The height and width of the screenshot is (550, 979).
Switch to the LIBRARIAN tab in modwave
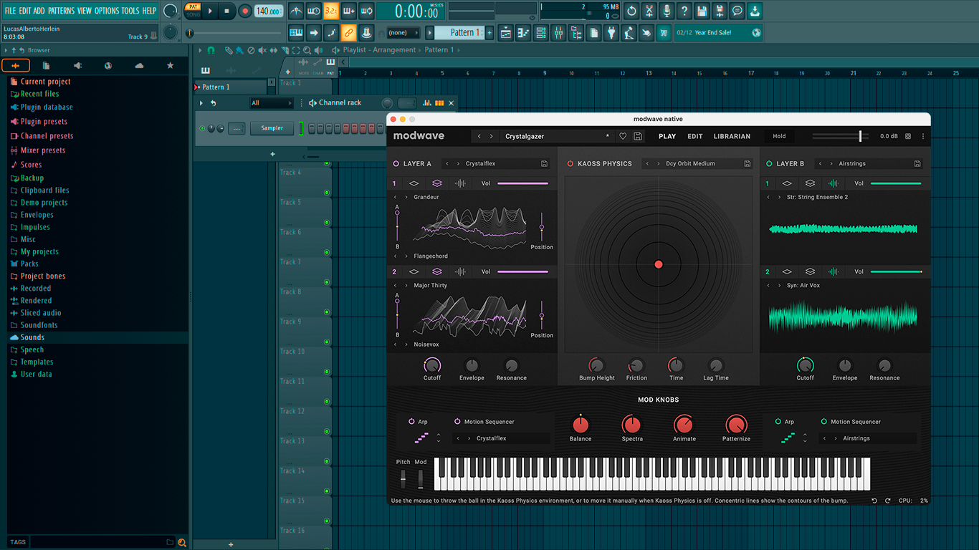pyautogui.click(x=732, y=136)
